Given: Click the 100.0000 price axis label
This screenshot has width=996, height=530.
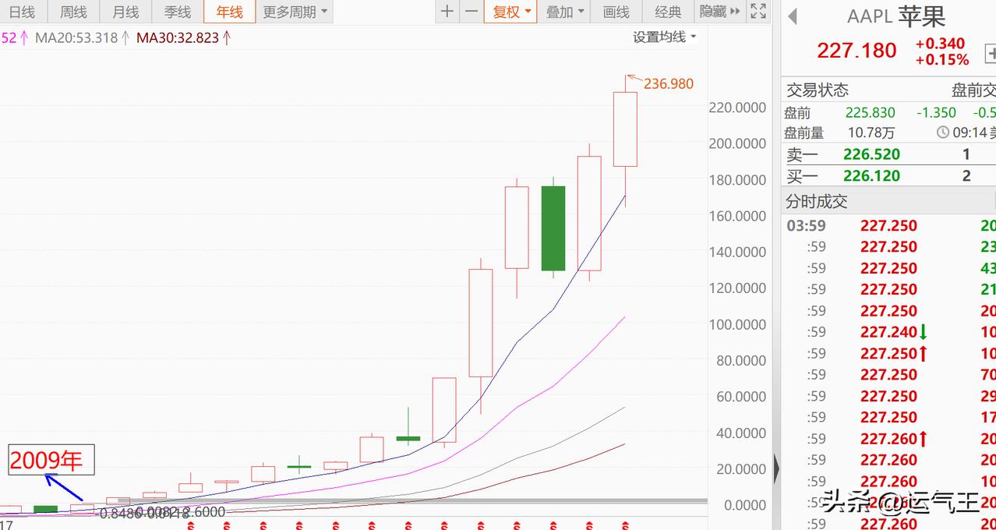Looking at the screenshot, I should (x=737, y=324).
